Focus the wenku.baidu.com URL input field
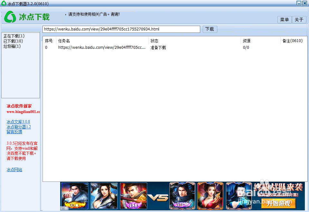Screen dimensions: 309x212 (121, 29)
